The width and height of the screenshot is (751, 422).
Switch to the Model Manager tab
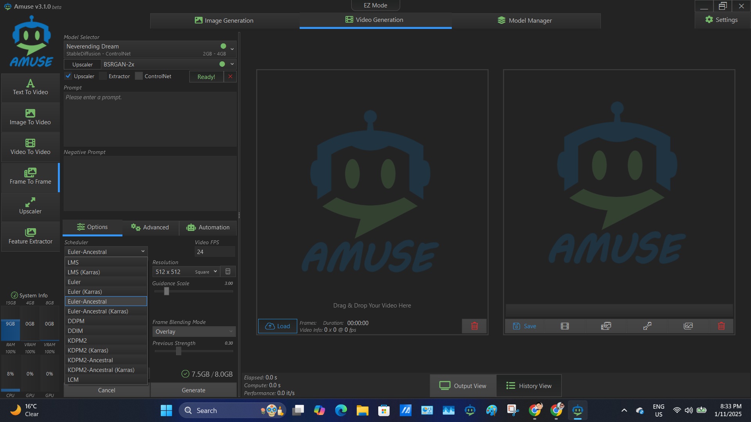[525, 20]
